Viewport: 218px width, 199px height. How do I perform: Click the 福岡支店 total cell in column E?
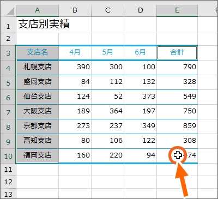[x=177, y=156]
